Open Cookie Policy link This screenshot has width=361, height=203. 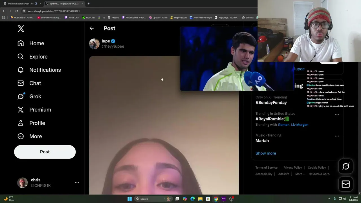coord(317,167)
